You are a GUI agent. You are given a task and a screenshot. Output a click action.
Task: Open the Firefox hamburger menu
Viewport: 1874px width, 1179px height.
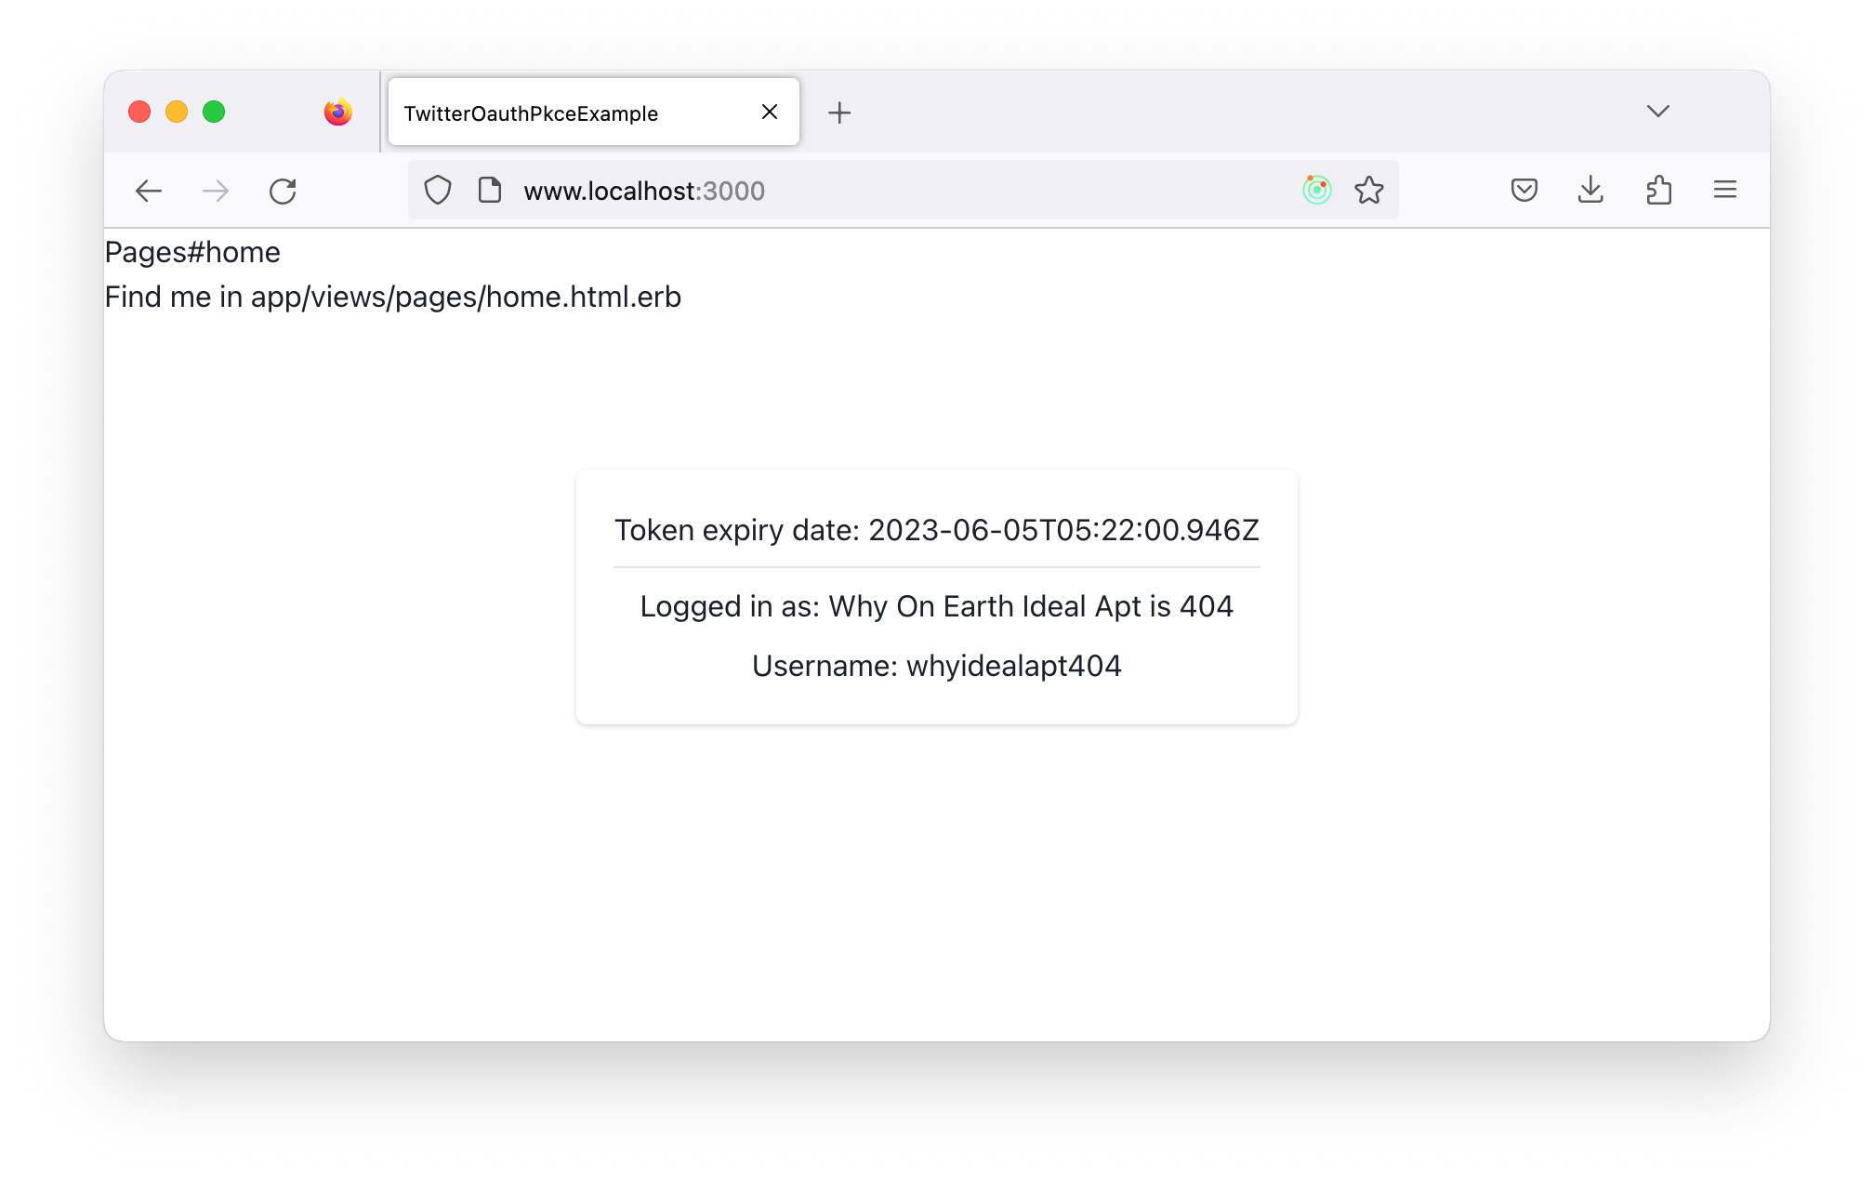click(1725, 190)
